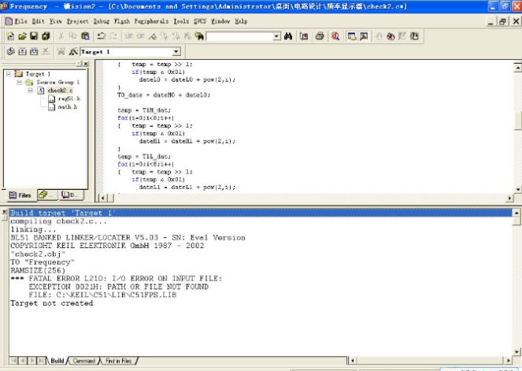Viewport: 522px width, 371px height.
Task: Select the Command output tab
Action: point(84,361)
